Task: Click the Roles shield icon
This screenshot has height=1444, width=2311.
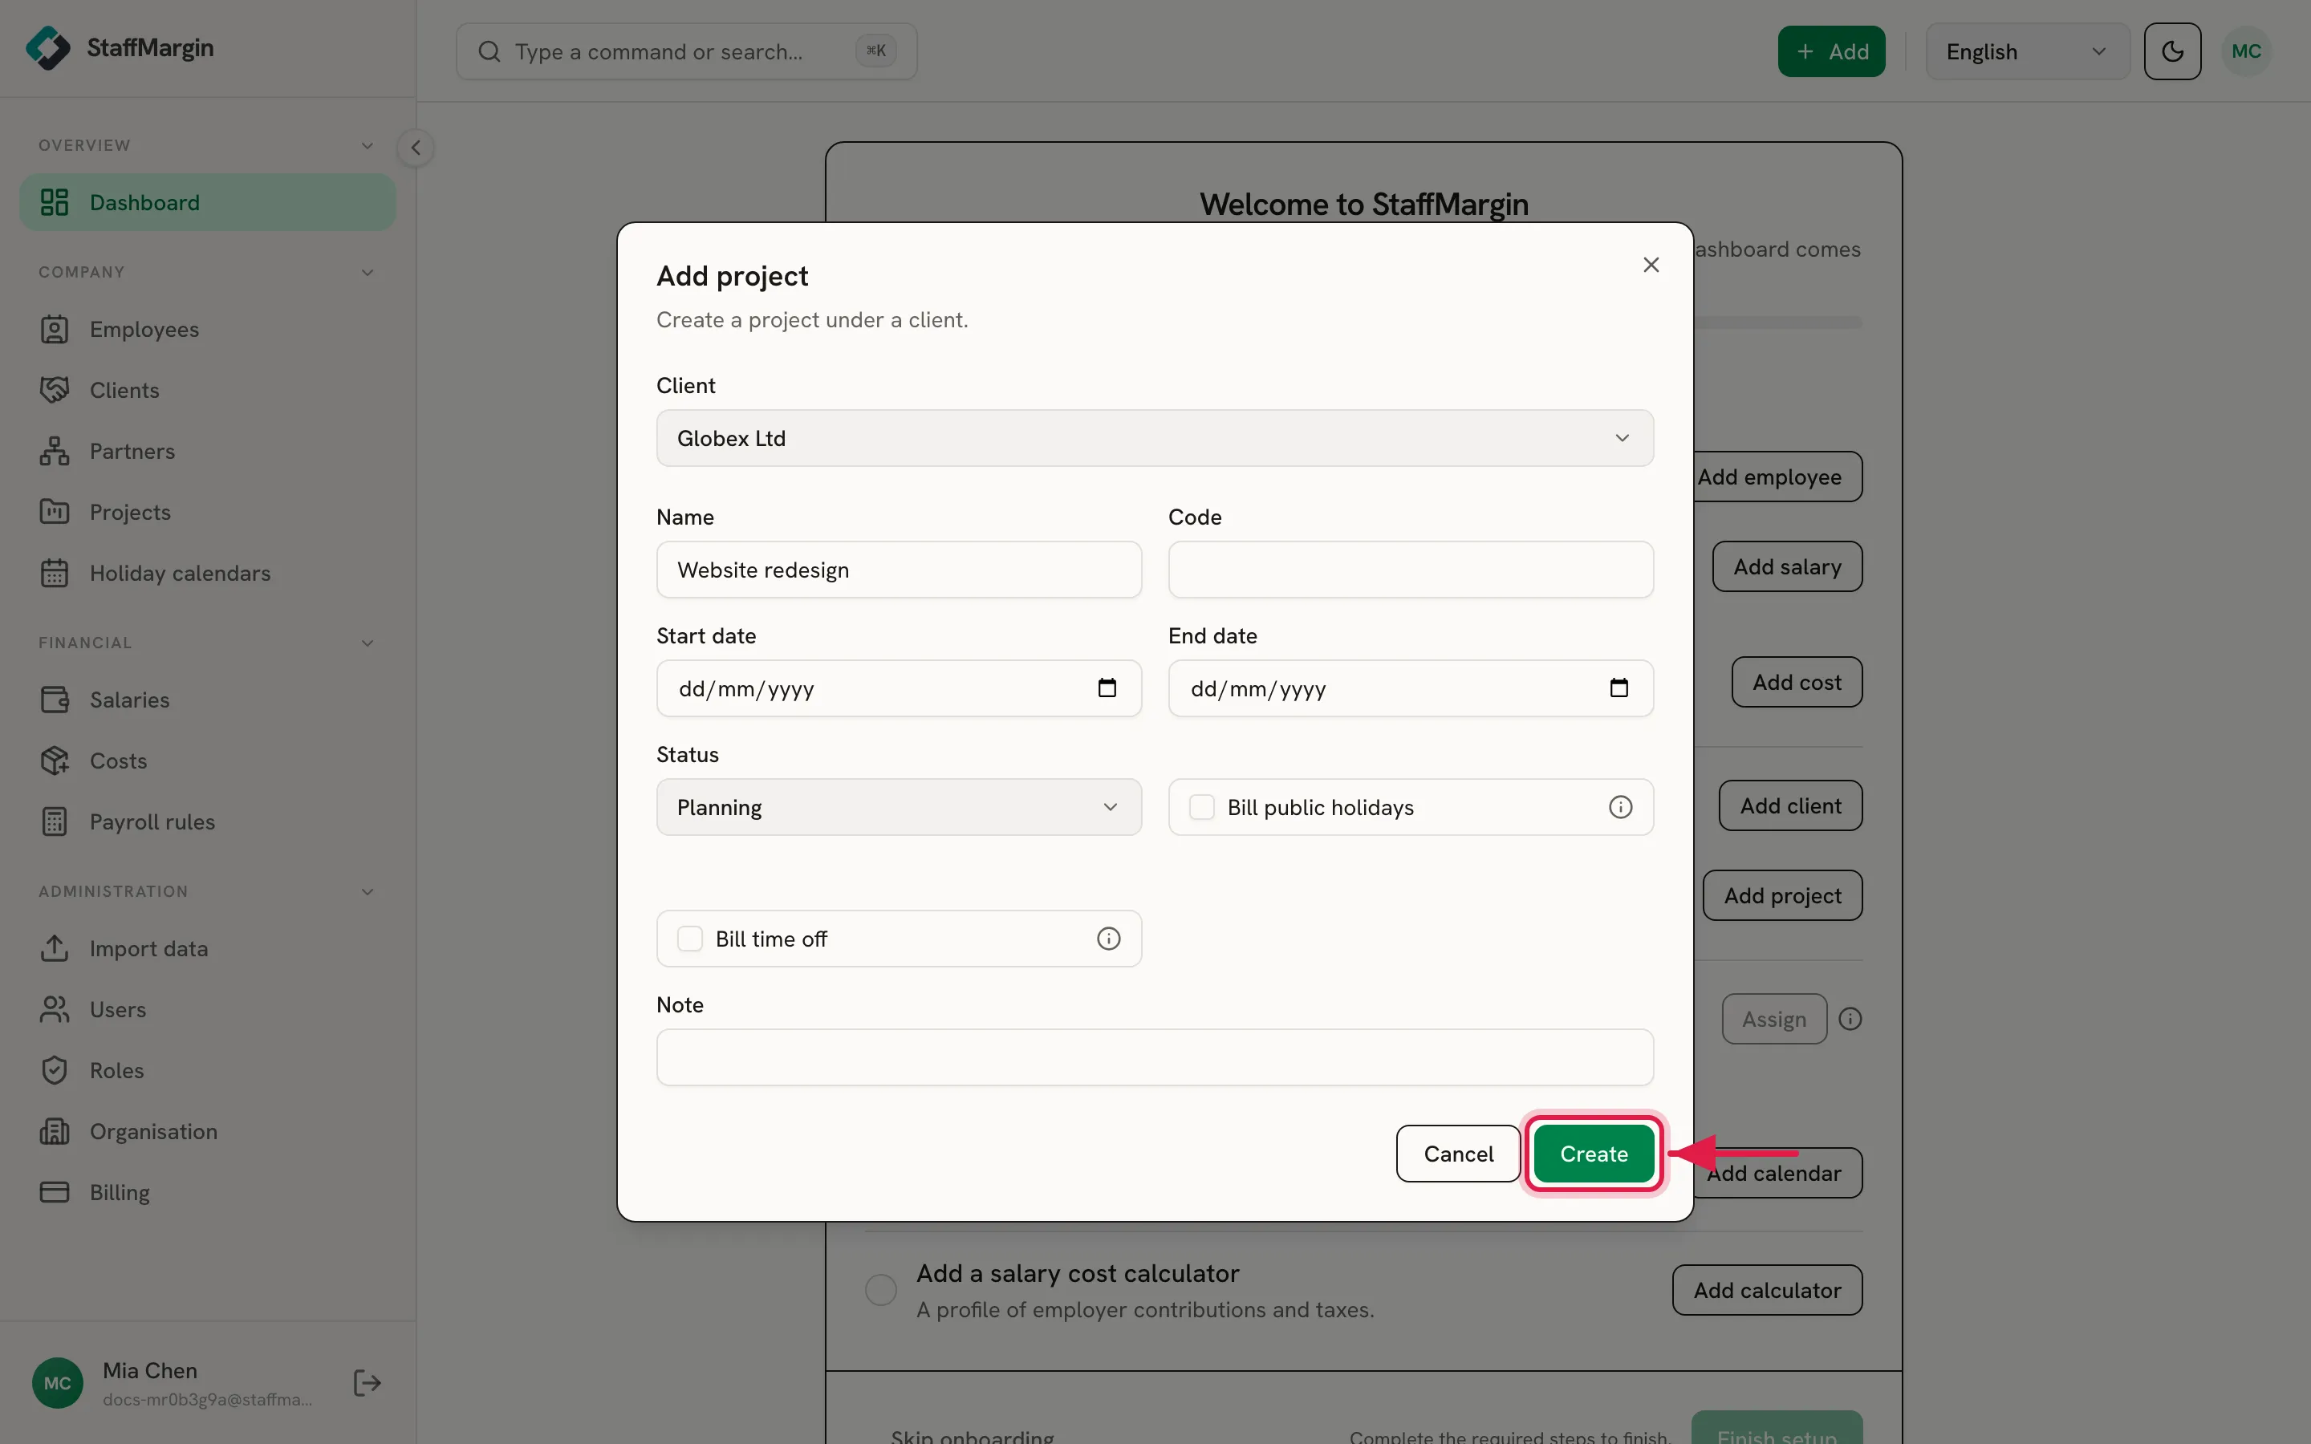Action: (x=55, y=1071)
